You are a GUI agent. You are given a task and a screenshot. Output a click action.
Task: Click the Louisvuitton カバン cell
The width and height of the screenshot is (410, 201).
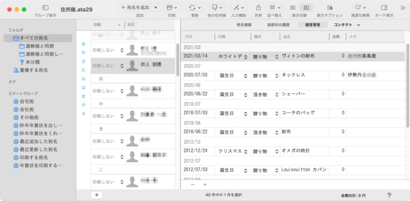304,170
